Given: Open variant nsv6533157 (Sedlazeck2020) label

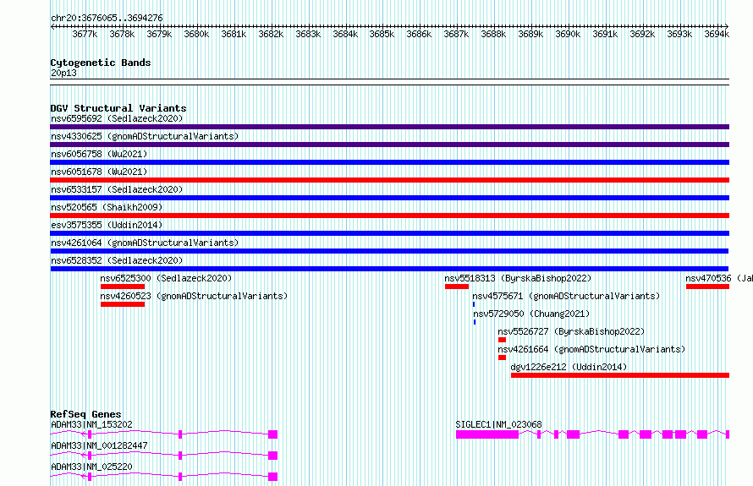Looking at the screenshot, I should [x=117, y=189].
